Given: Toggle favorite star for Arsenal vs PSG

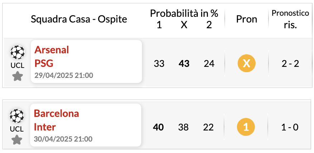Looking at the screenshot, I should [18, 77].
